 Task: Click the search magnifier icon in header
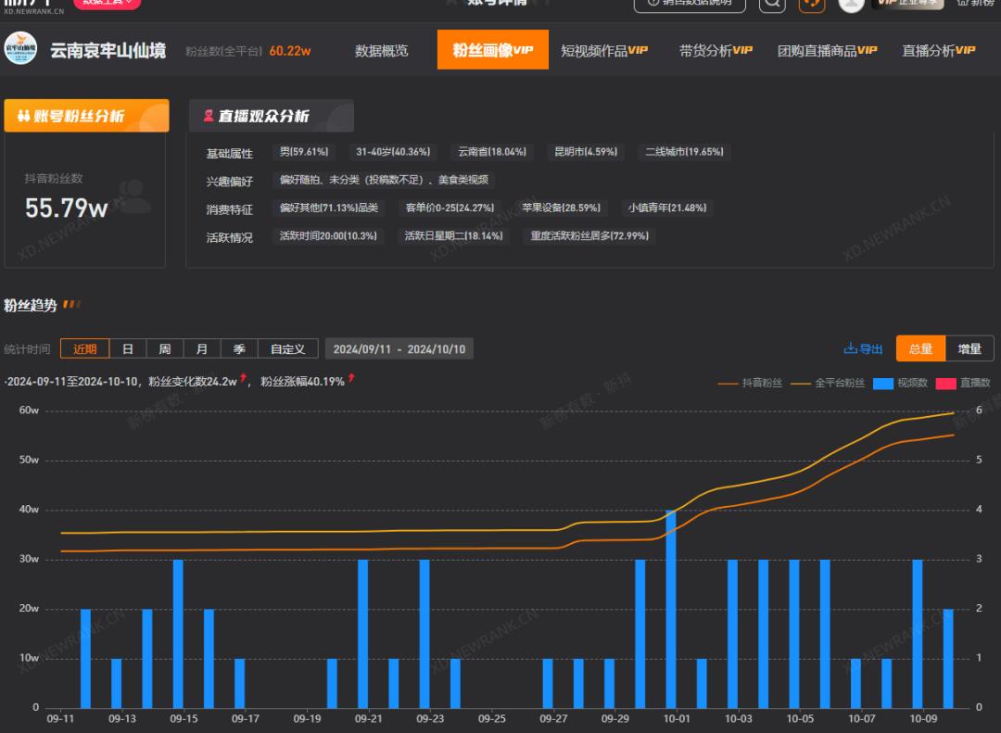pyautogui.click(x=772, y=4)
